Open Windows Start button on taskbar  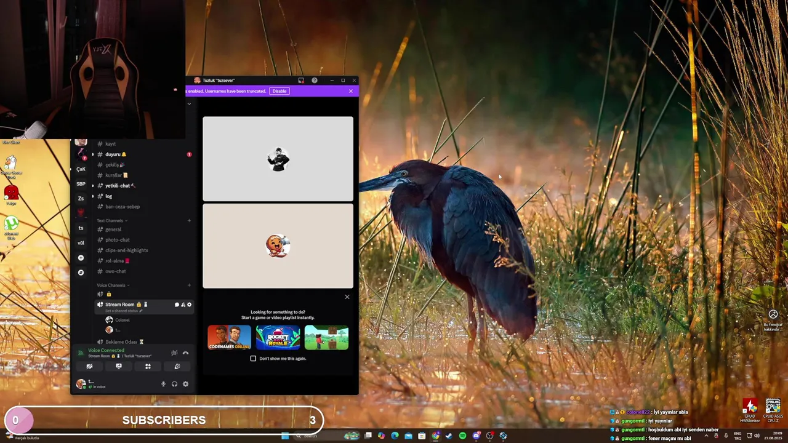click(x=285, y=436)
